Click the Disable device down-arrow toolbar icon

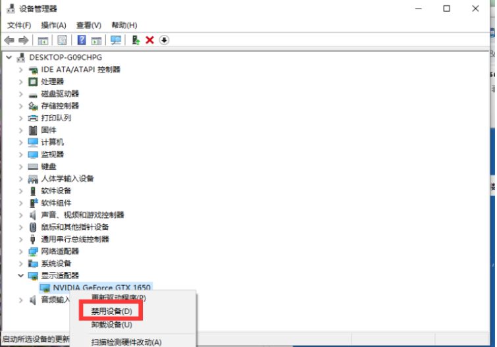(164, 40)
